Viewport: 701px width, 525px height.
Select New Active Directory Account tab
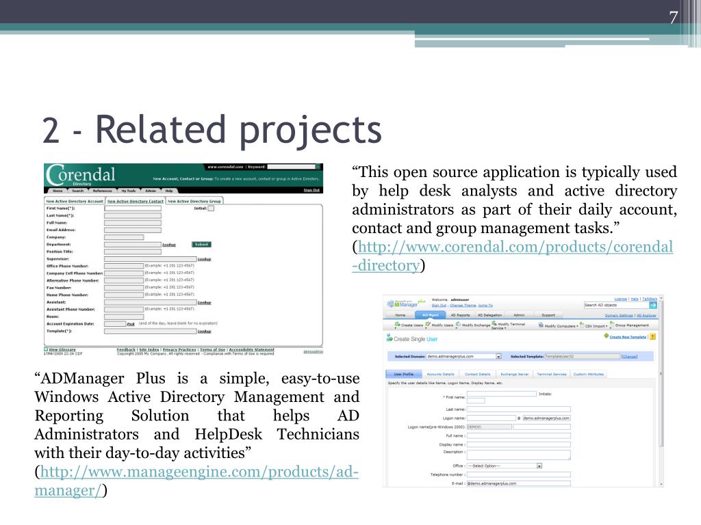click(75, 201)
